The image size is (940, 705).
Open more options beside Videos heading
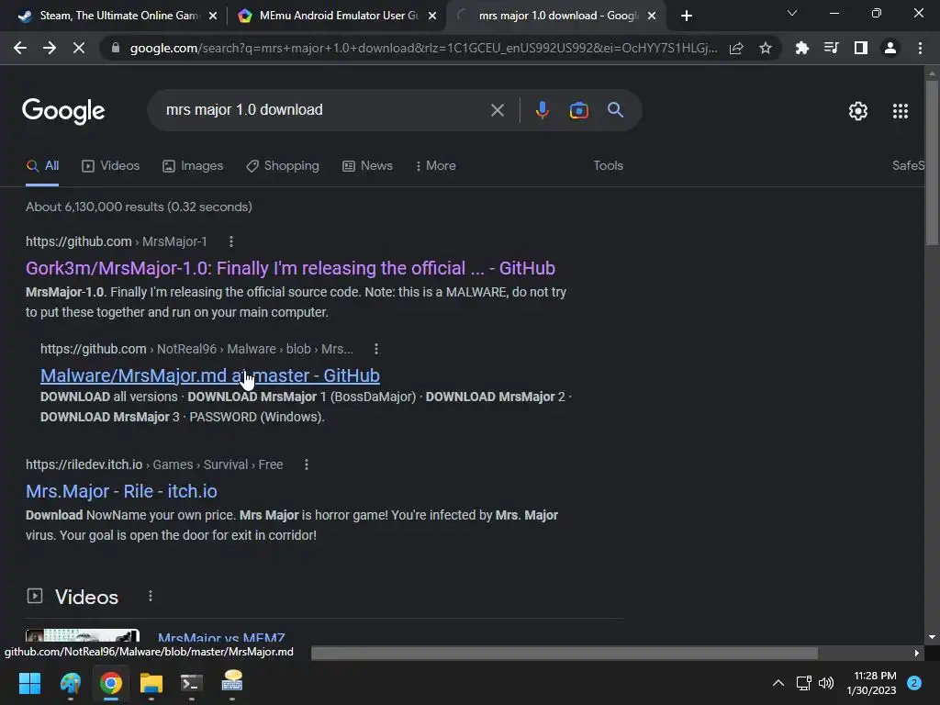click(x=151, y=596)
